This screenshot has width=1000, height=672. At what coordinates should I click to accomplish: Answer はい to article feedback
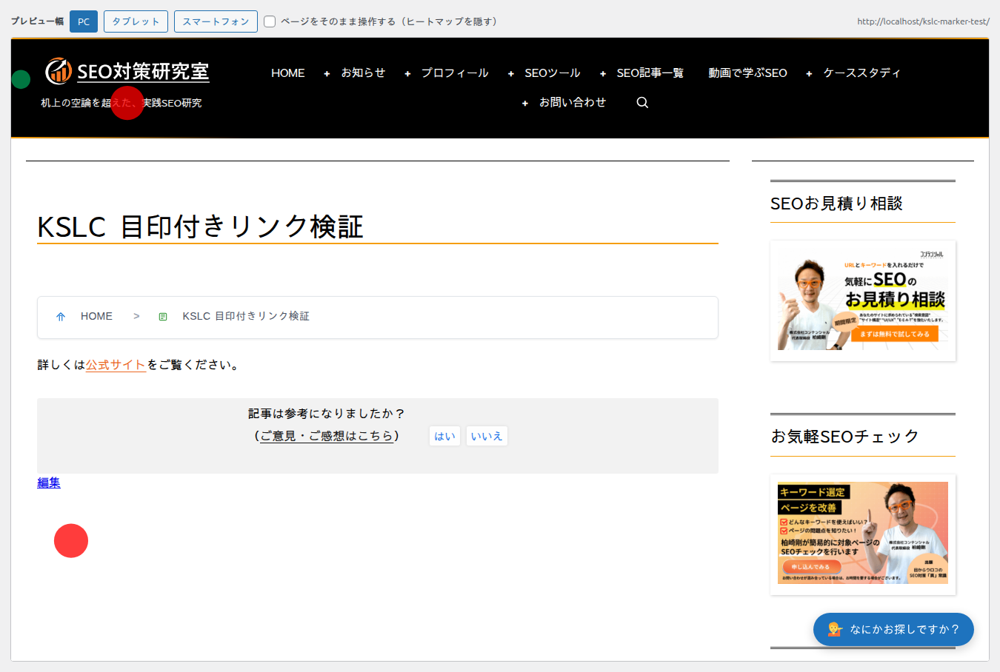point(444,436)
